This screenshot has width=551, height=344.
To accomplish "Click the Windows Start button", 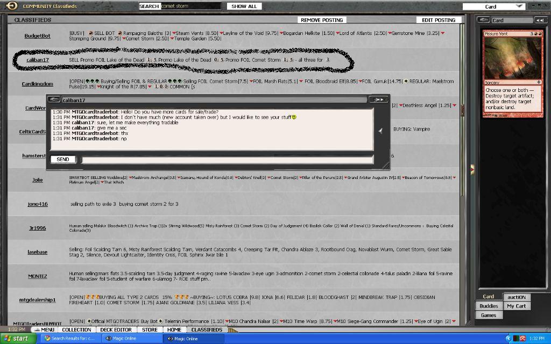I will [18, 339].
